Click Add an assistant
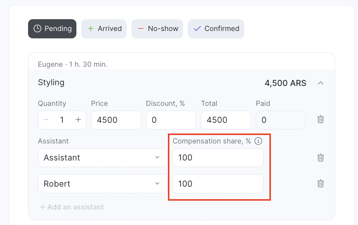358x225 pixels. (x=72, y=207)
